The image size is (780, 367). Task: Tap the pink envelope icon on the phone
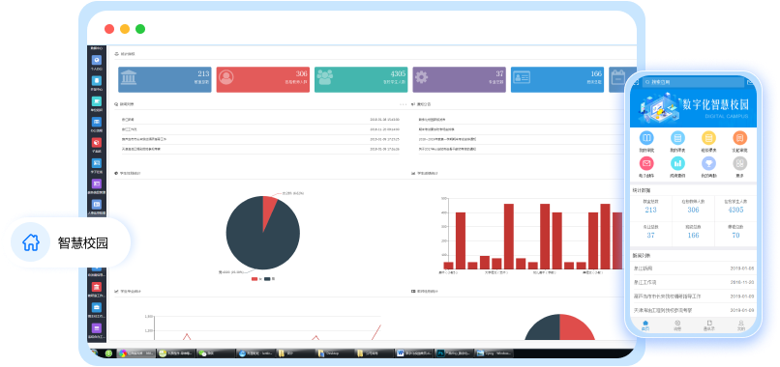point(646,163)
